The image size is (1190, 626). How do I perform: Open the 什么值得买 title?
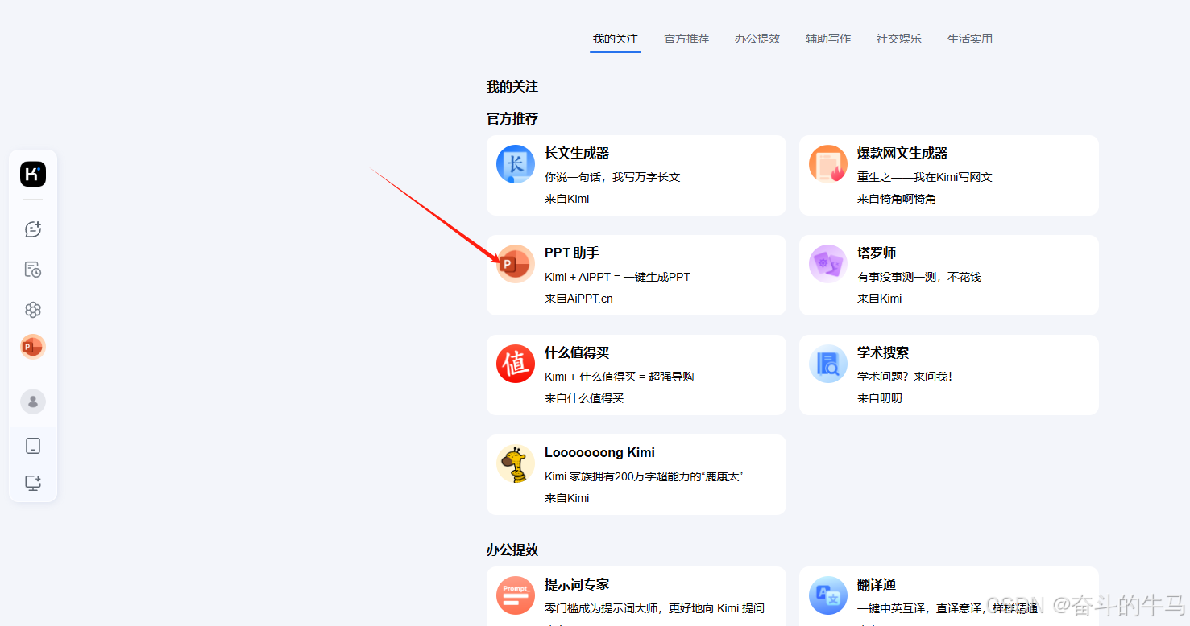tap(577, 352)
